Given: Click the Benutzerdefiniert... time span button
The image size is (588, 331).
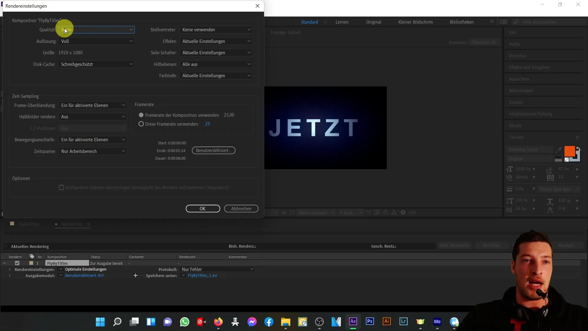Looking at the screenshot, I should 213,150.
